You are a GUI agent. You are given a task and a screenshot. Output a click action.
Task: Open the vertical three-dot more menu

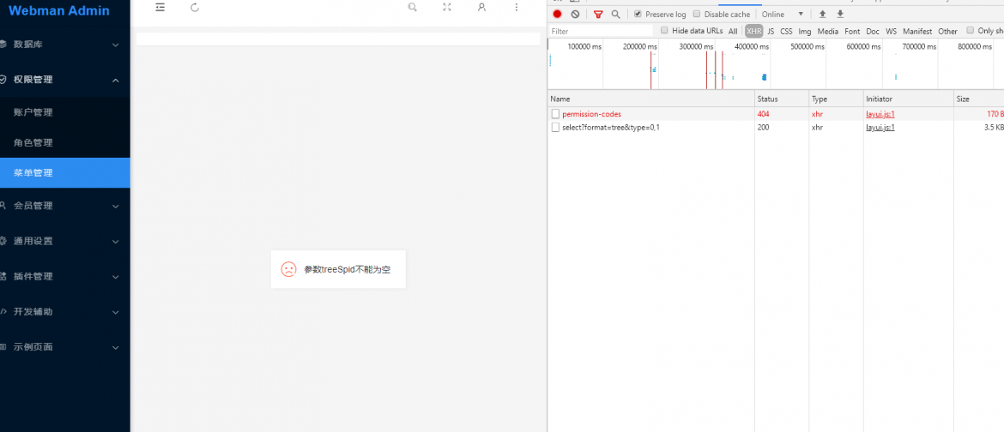517,7
